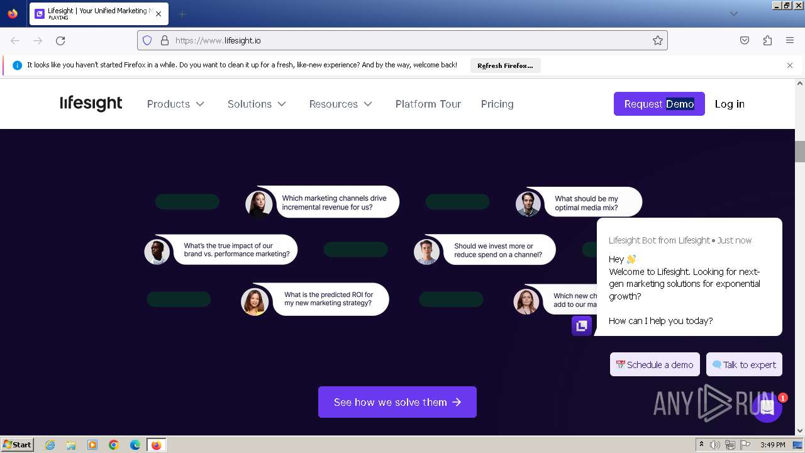Click the woman avatar beside marketing channels question
Screen dimensions: 805x453
click(x=259, y=204)
